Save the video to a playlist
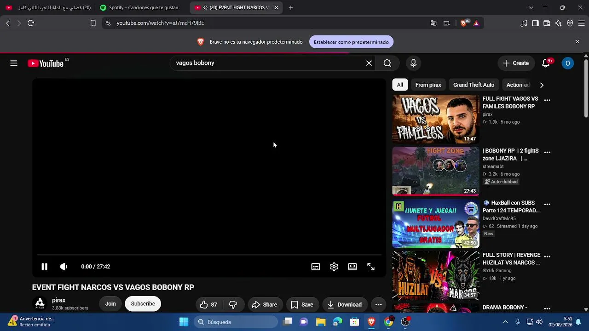 (x=302, y=304)
